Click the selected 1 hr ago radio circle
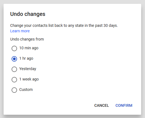Screen dimensions: 145x118 14,59
